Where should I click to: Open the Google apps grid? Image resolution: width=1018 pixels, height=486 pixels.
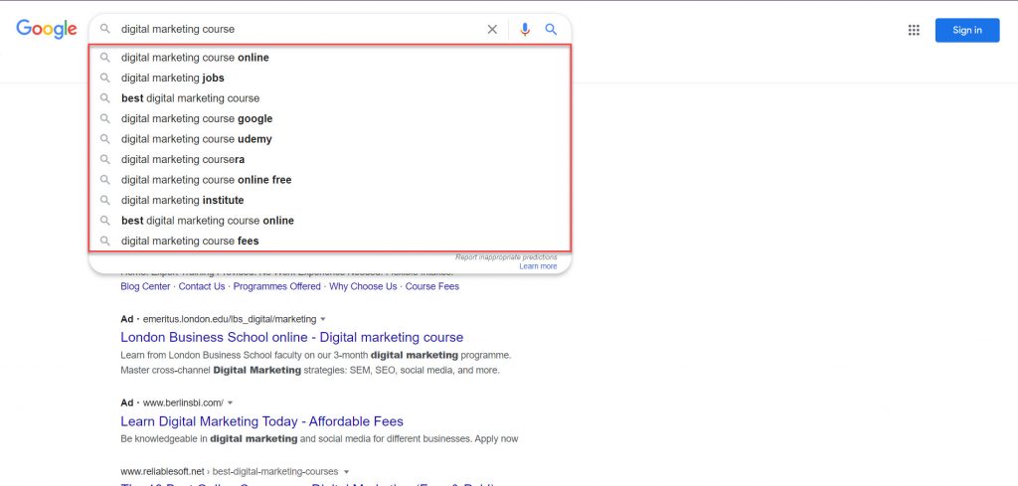click(914, 30)
